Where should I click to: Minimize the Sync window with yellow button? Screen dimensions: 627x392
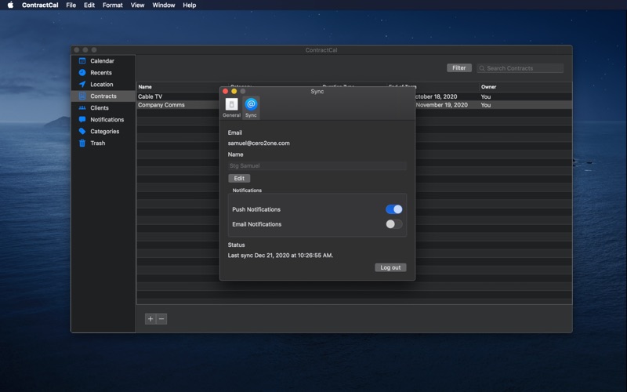234,91
